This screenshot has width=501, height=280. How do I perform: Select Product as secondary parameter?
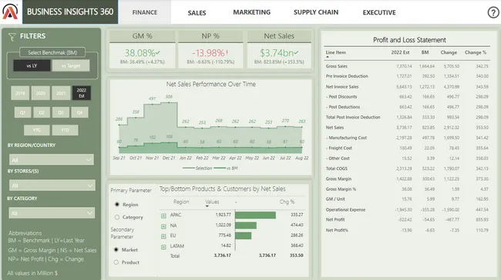[116, 262]
